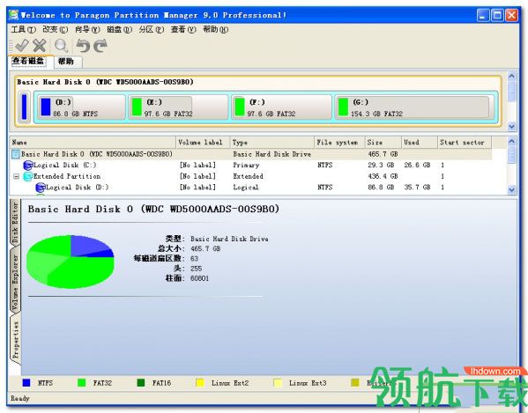Click the yellow Linux Ext2 legend swatch
Viewport: 528px width, 413px height.
(x=200, y=383)
